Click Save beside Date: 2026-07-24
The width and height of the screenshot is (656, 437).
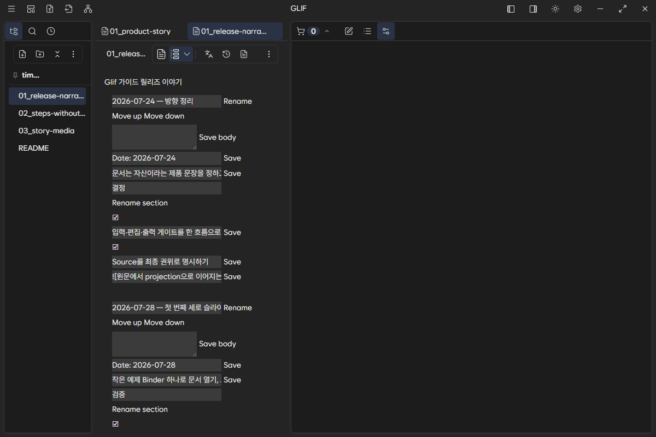click(x=232, y=158)
